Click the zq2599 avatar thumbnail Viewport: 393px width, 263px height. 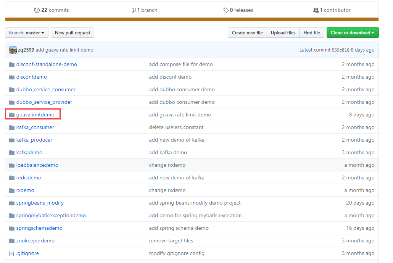point(13,50)
